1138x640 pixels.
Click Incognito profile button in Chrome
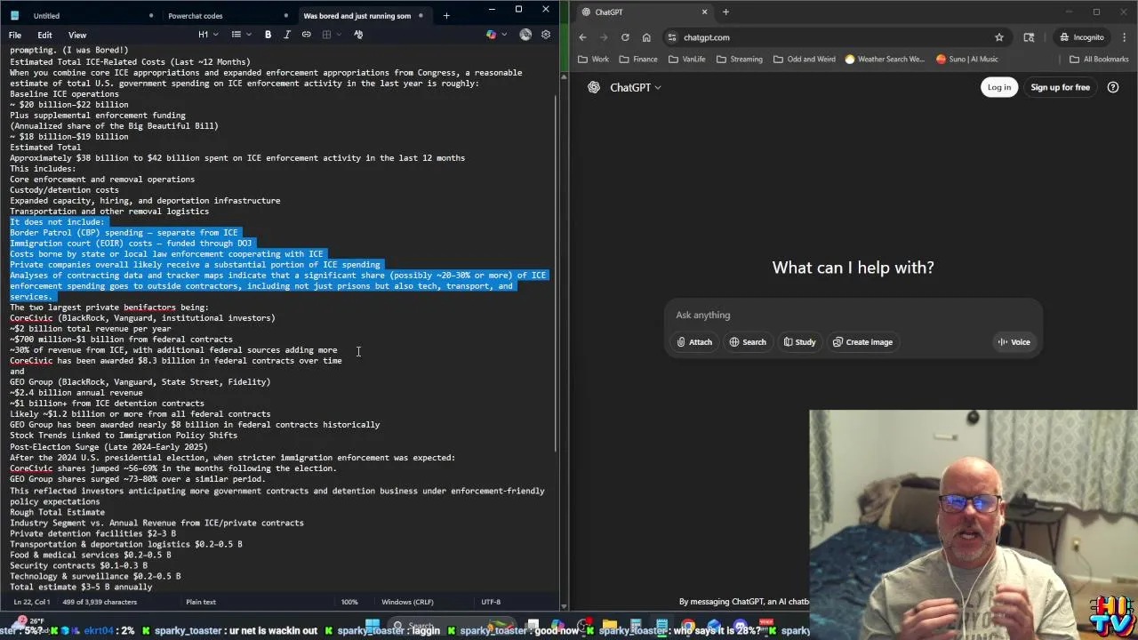tap(1082, 37)
